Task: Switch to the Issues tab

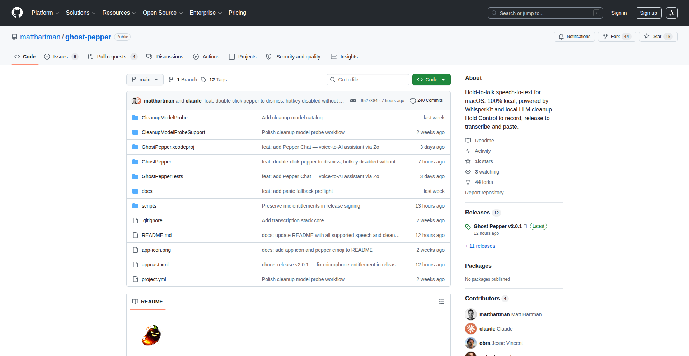Action: click(61, 57)
